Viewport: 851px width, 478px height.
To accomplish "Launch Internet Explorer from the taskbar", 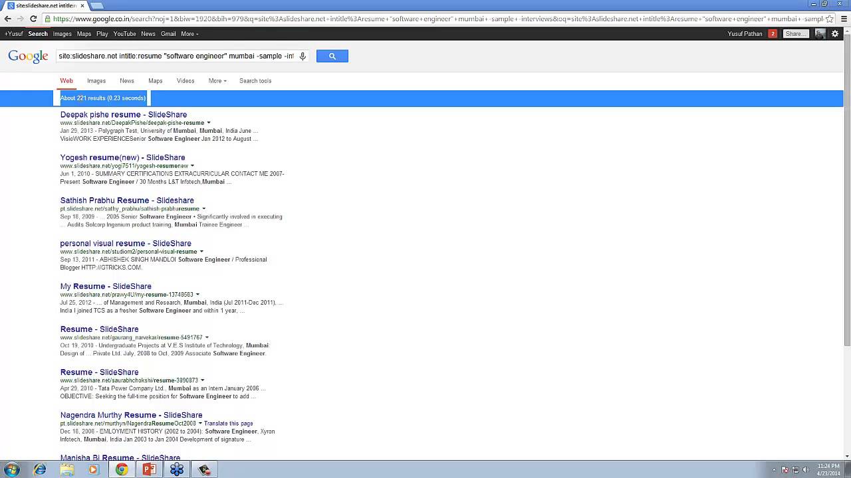I will tap(40, 469).
